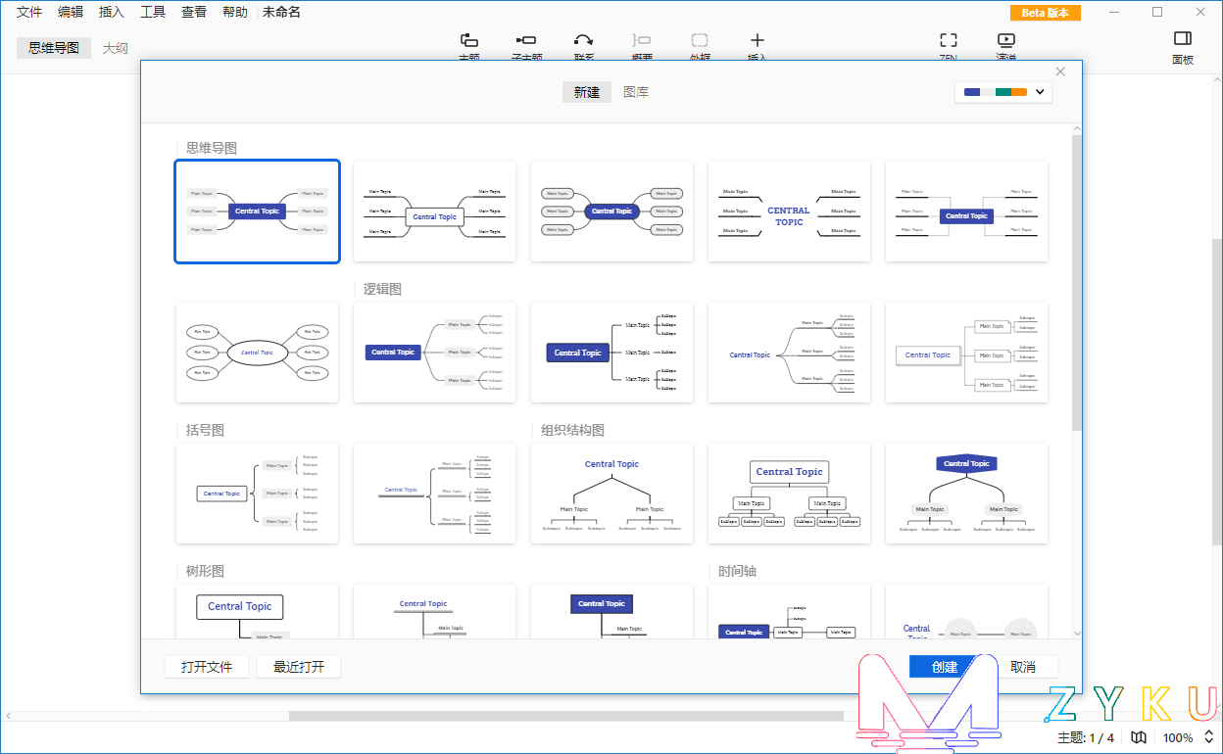Close the new-map dialog with the X
The height and width of the screenshot is (754, 1223).
pos(1060,71)
